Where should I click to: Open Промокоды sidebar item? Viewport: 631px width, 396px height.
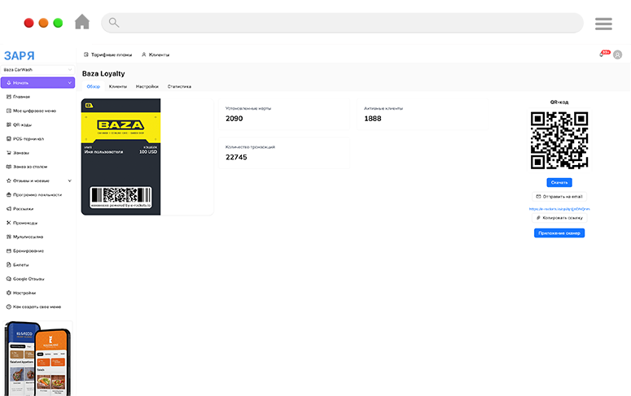pos(25,223)
